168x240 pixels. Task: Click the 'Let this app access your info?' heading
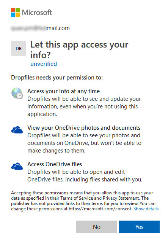point(79,49)
